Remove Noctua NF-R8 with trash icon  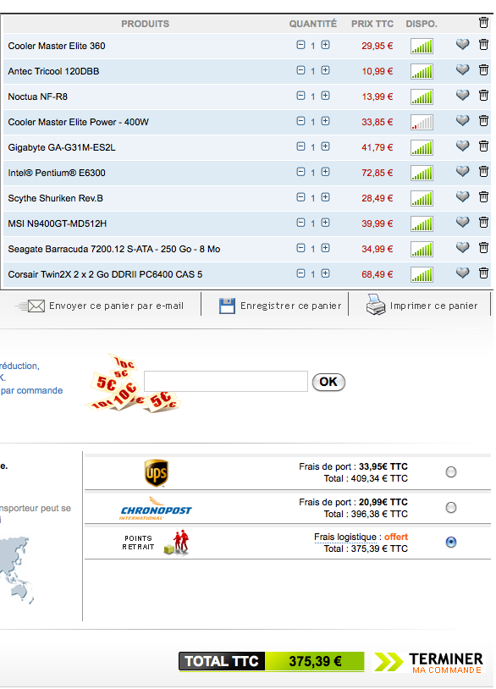pyautogui.click(x=483, y=96)
